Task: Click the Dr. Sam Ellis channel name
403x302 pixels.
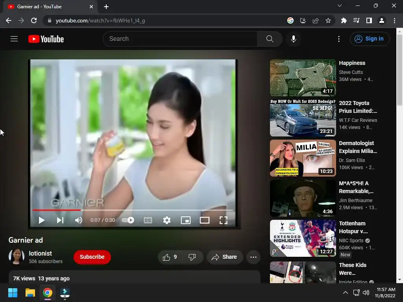Action: click(352, 160)
